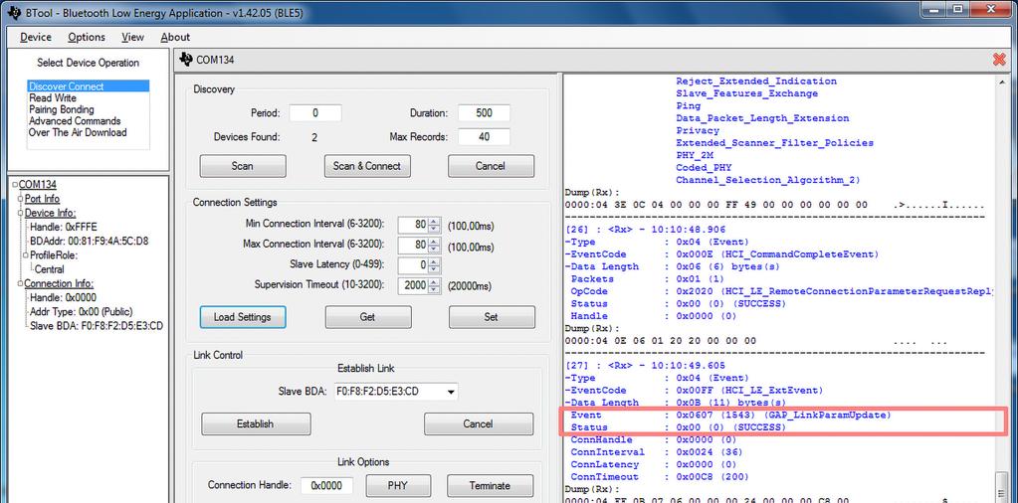Click the Scan button
This screenshot has height=503, width=1018.
(x=242, y=166)
